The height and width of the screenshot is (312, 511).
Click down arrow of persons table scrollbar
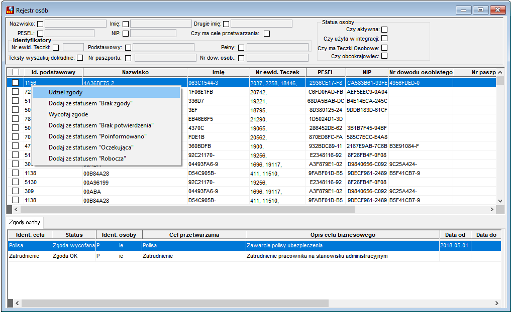500,201
